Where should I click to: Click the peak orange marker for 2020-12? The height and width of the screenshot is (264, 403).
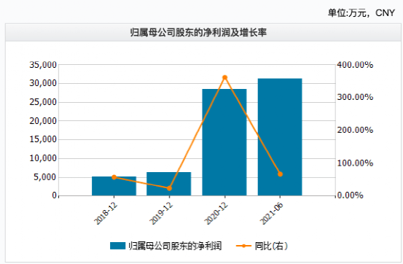(225, 77)
